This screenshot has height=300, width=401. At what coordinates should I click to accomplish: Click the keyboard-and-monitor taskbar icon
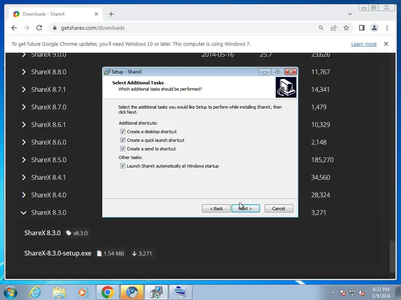tap(181, 292)
